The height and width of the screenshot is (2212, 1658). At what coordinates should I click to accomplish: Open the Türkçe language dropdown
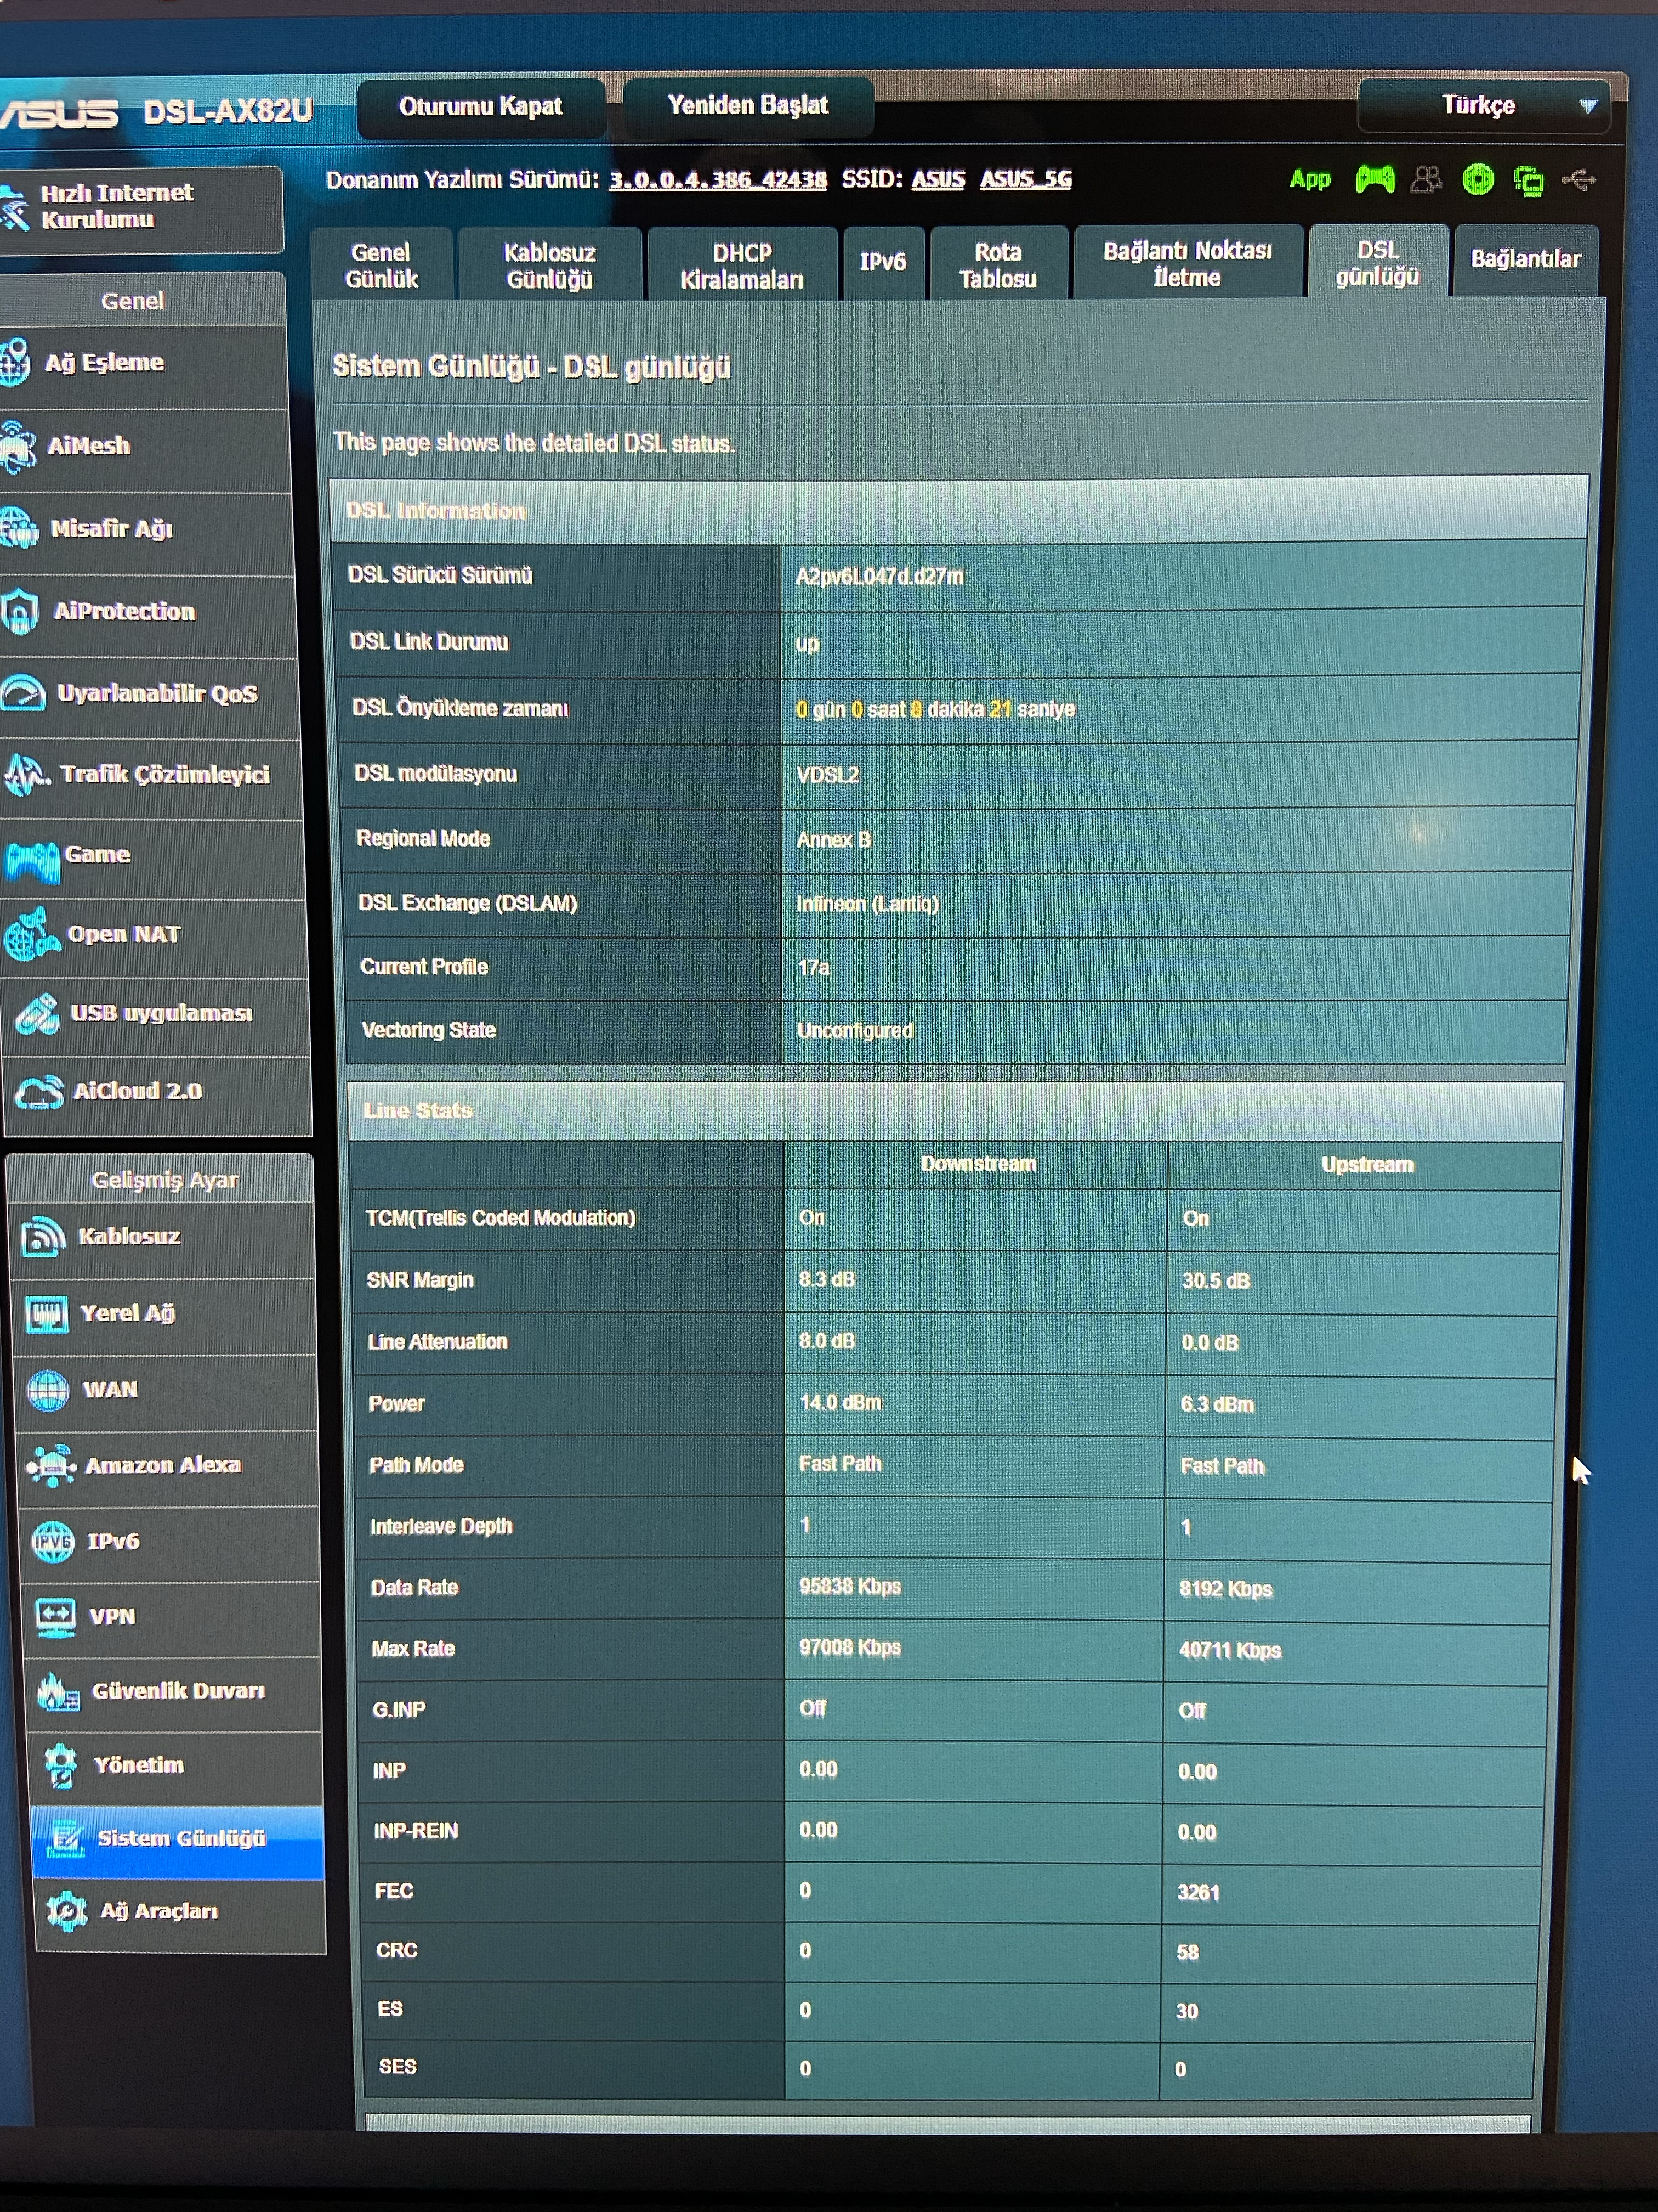pyautogui.click(x=1483, y=105)
